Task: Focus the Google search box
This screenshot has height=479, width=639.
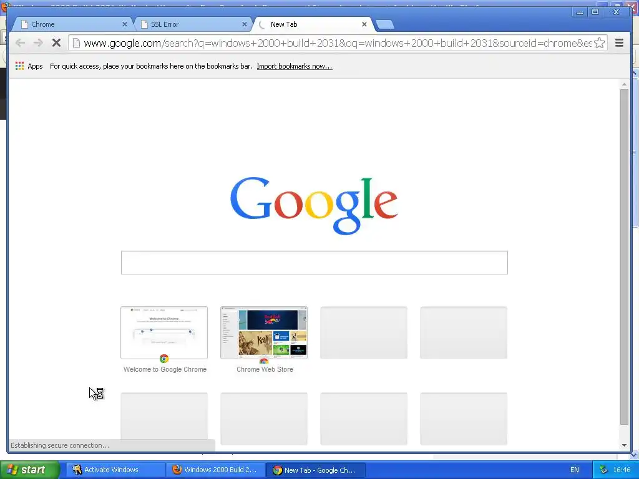Action: tap(315, 263)
